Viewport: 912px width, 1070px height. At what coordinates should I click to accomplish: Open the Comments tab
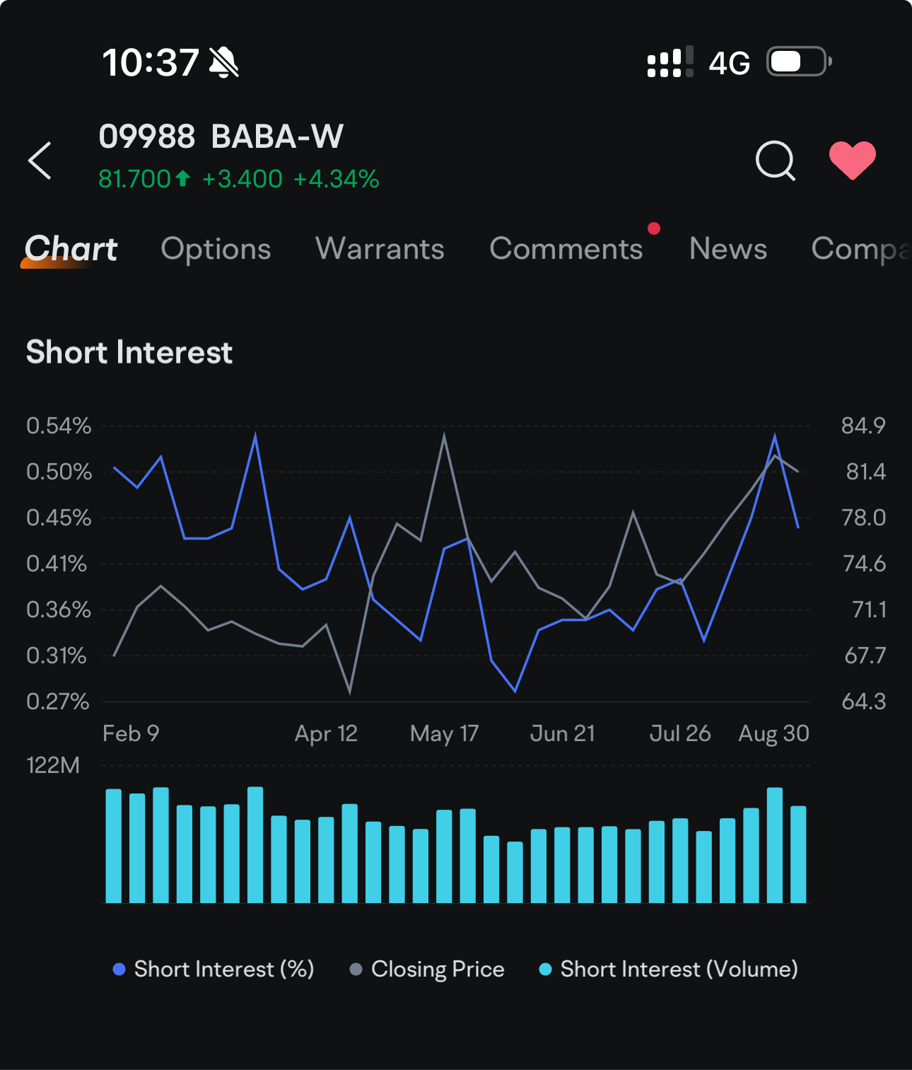[566, 249]
